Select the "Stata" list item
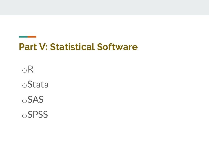Image resolution: width=209 pixels, height=156 pixels. (x=38, y=85)
